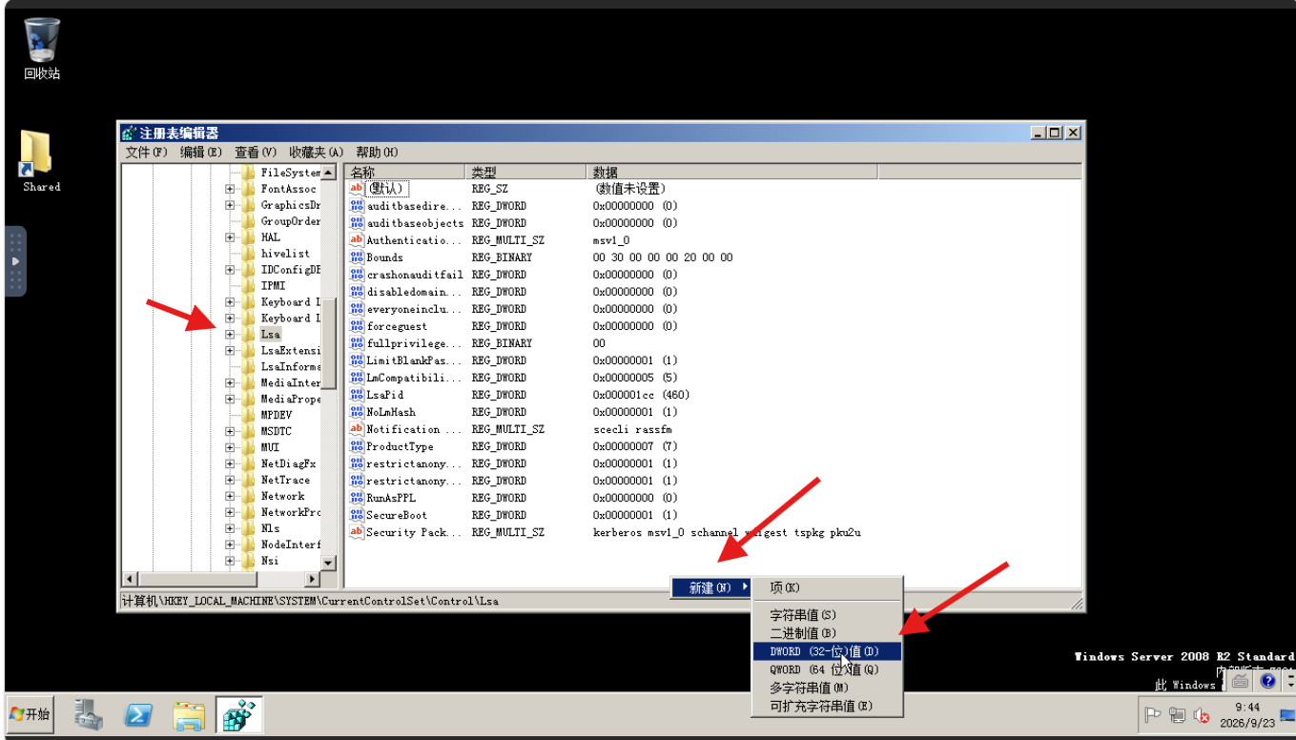Open the 查看(V) menu
Screen dimensions: 1296x740
pyautogui.click(x=256, y=153)
